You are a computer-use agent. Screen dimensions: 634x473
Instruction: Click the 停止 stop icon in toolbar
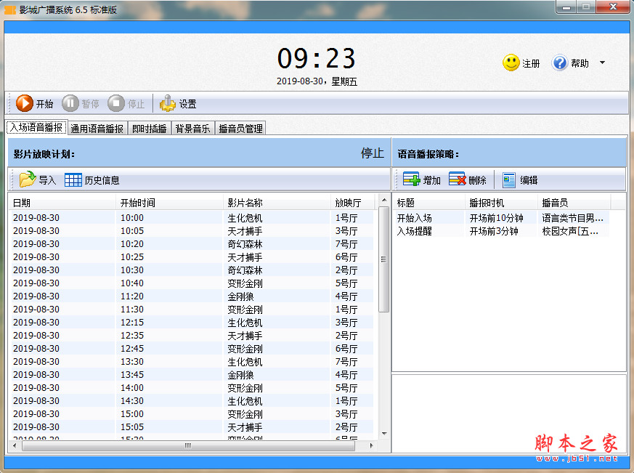click(x=116, y=104)
